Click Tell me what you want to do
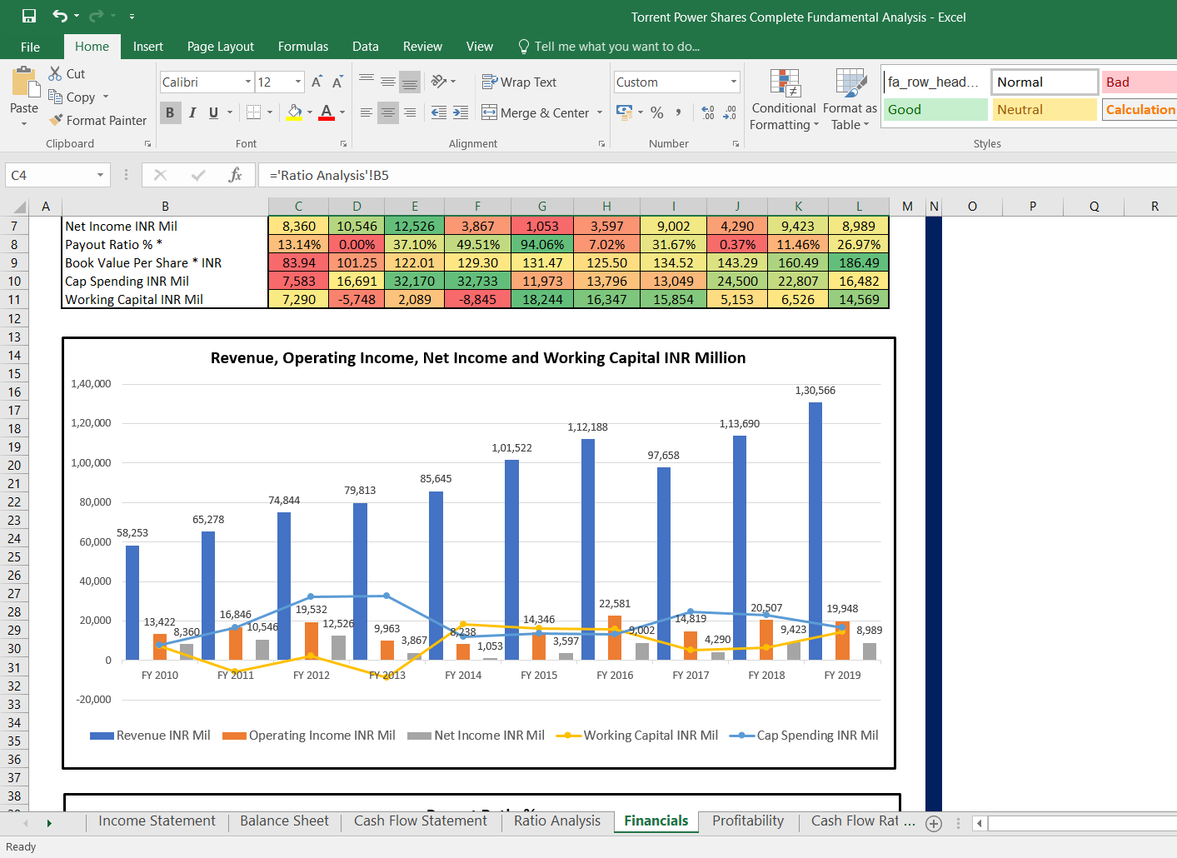Image resolution: width=1177 pixels, height=858 pixels. pyautogui.click(x=609, y=47)
